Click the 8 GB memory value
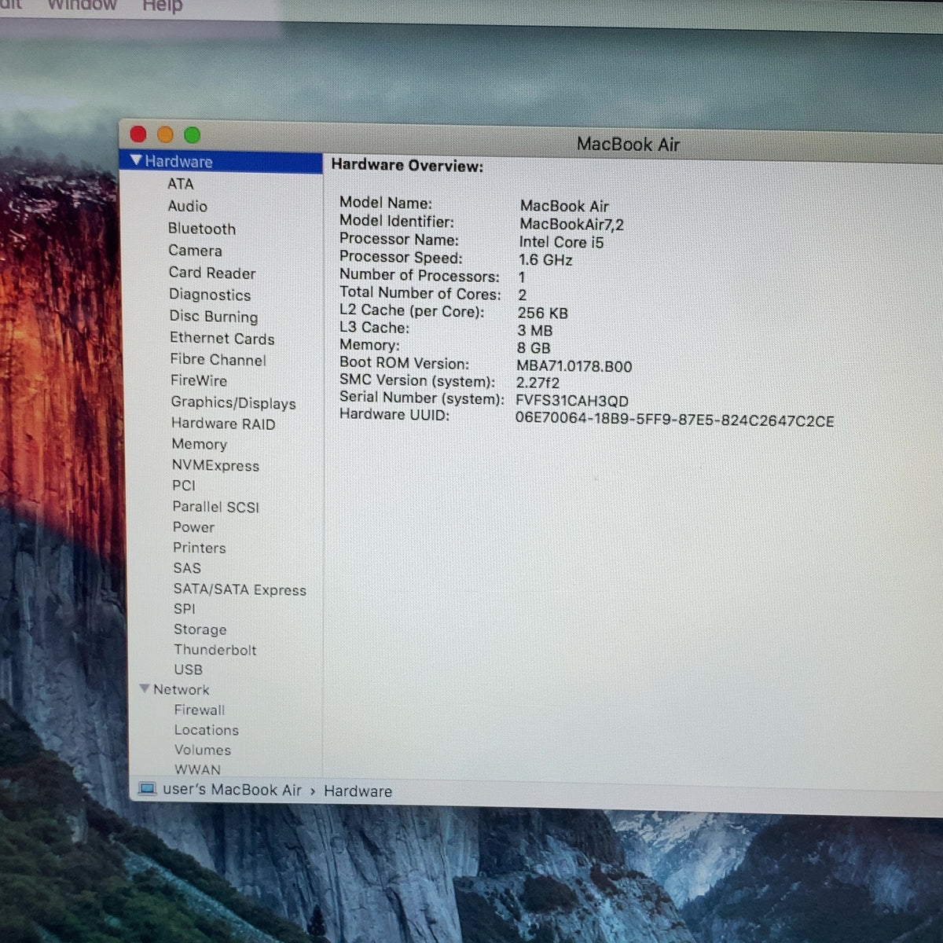Image resolution: width=943 pixels, height=943 pixels. (534, 348)
